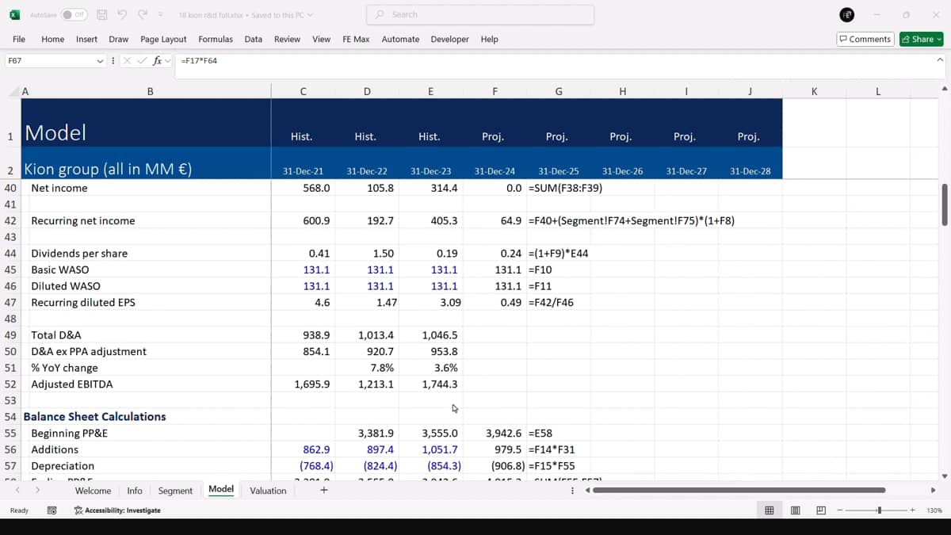
Task: Switch to the Info sheet tab
Action: coord(135,491)
